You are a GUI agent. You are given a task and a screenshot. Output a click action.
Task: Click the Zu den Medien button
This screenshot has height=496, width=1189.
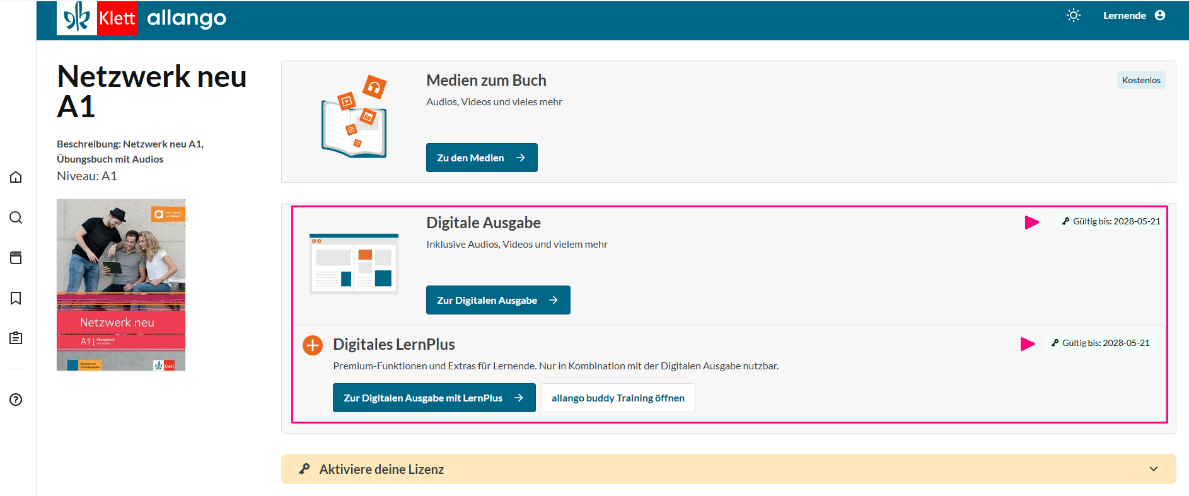[x=482, y=158]
